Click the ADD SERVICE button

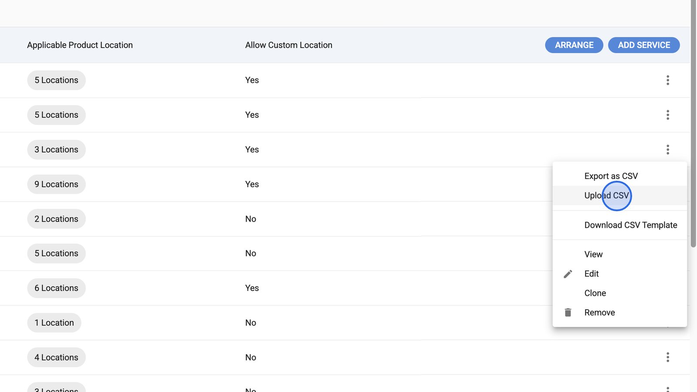(643, 45)
